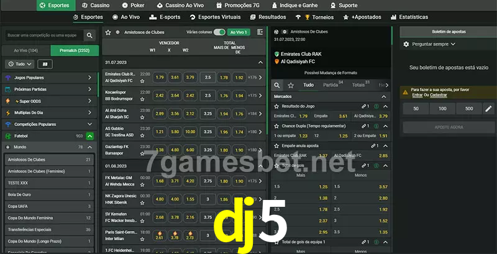Click the layout view icon beside Tudo
This screenshot has width=497, height=254.
[x=45, y=64]
